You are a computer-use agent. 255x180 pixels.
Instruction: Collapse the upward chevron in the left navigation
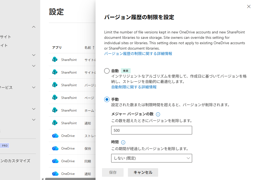34,27
